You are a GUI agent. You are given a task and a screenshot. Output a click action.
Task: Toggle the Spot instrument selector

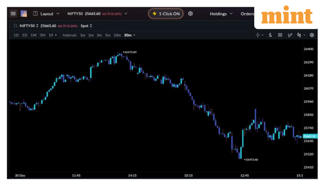coord(86,26)
